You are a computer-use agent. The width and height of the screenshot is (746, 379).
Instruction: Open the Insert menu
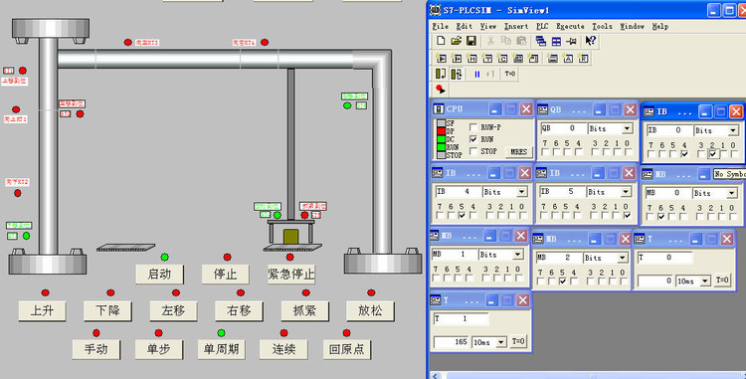point(516,26)
